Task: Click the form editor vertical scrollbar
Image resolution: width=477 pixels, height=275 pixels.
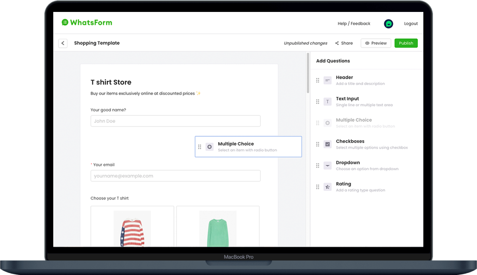Action: [308, 73]
